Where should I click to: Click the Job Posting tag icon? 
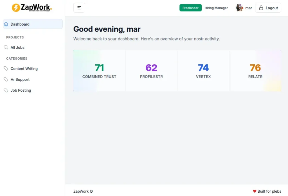6,90
